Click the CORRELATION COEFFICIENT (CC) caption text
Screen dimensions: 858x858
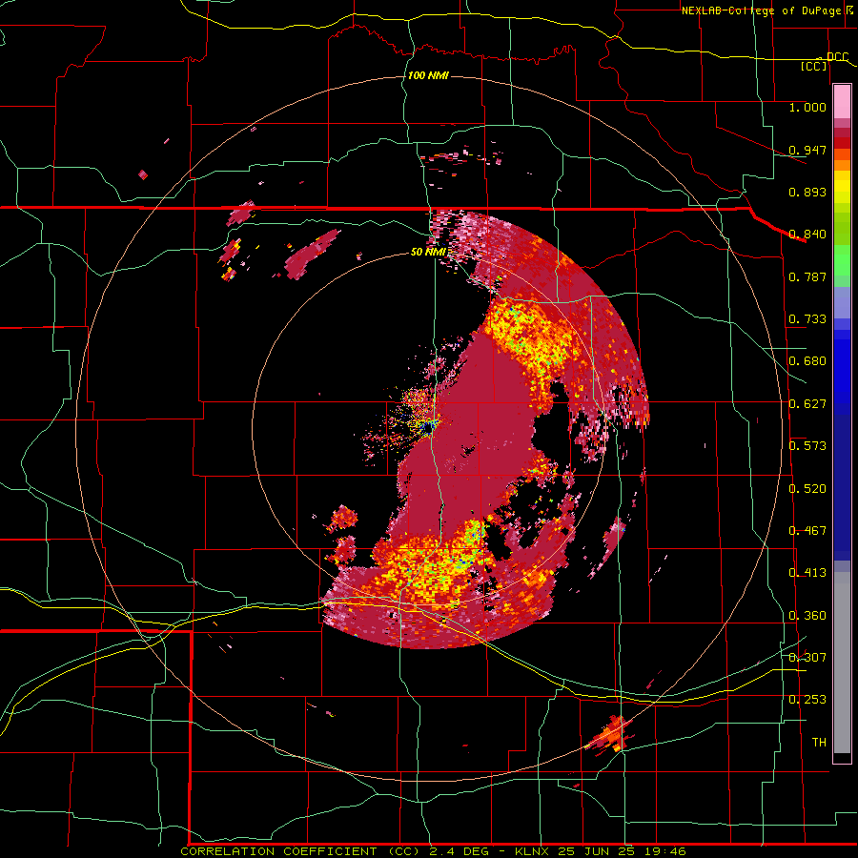300,851
